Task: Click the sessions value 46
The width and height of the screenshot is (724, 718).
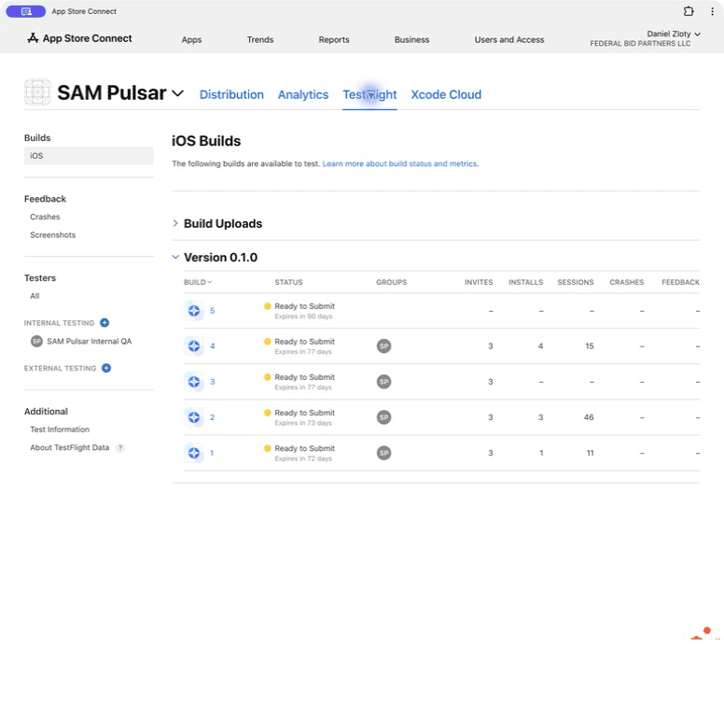Action: coord(589,417)
